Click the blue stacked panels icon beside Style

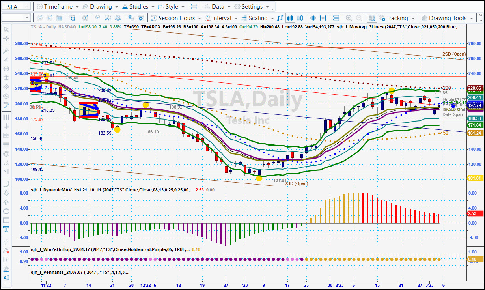(194, 7)
